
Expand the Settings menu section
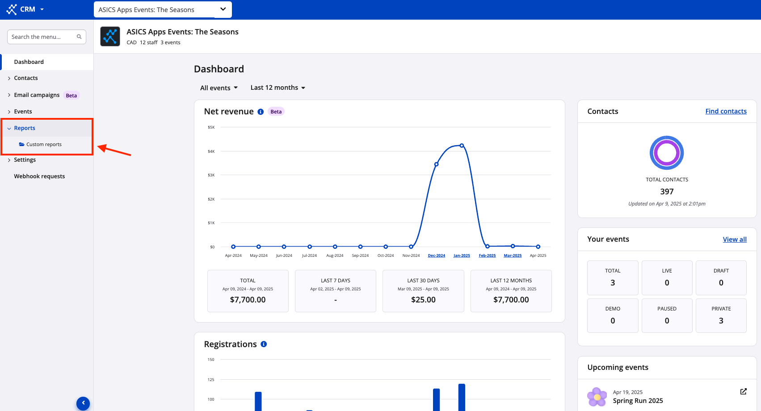25,160
